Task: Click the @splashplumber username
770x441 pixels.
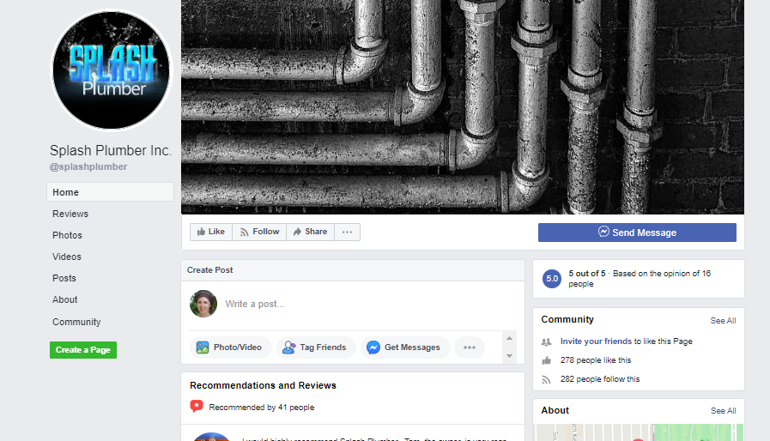Action: [x=88, y=166]
